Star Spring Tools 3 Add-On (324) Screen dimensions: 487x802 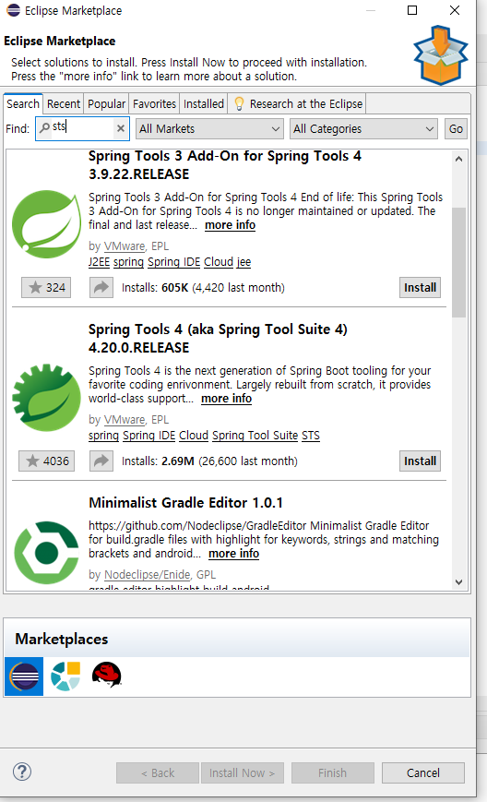[46, 287]
